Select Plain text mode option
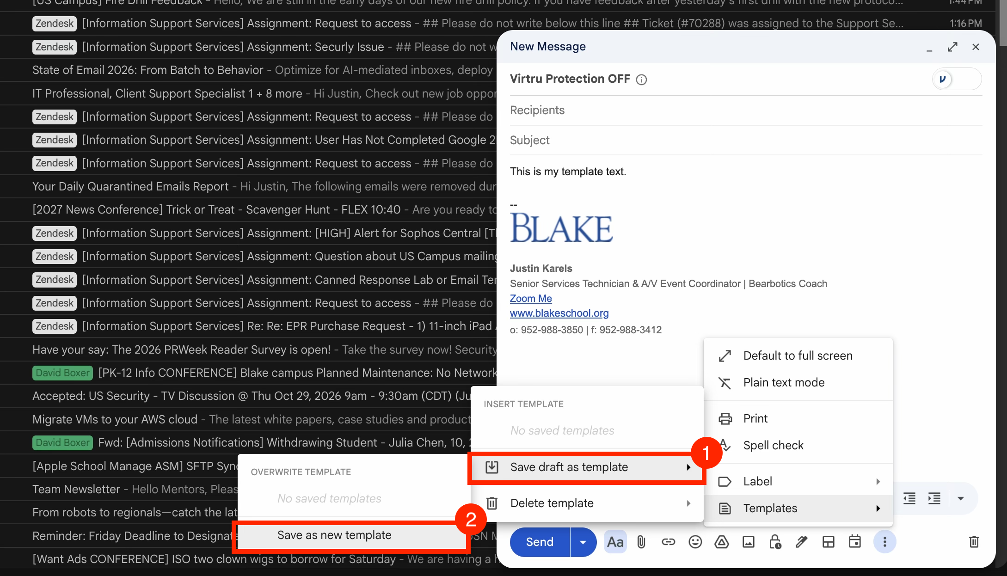Screen dimensions: 1007x576 pyautogui.click(x=798, y=383)
